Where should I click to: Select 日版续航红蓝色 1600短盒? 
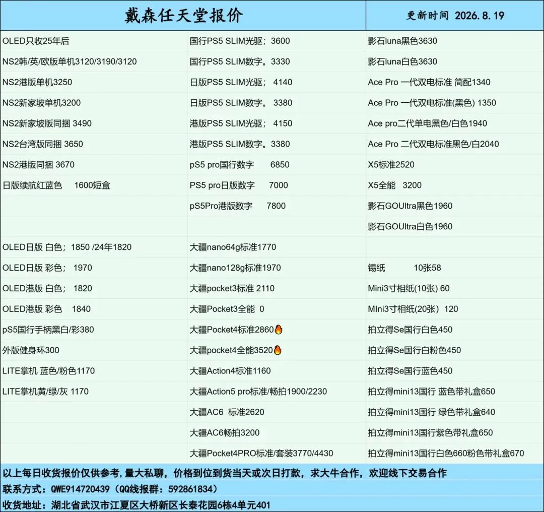coord(56,185)
